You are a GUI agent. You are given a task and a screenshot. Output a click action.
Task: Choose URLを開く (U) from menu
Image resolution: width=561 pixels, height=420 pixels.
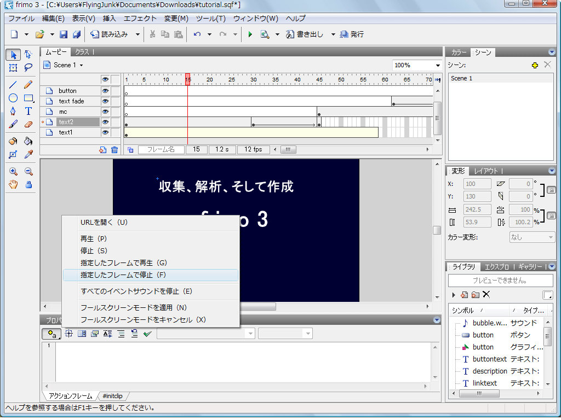pyautogui.click(x=150, y=222)
